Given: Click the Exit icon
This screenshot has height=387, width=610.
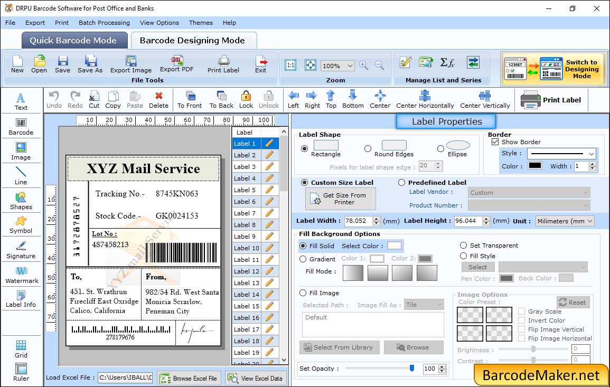Looking at the screenshot, I should point(261,64).
